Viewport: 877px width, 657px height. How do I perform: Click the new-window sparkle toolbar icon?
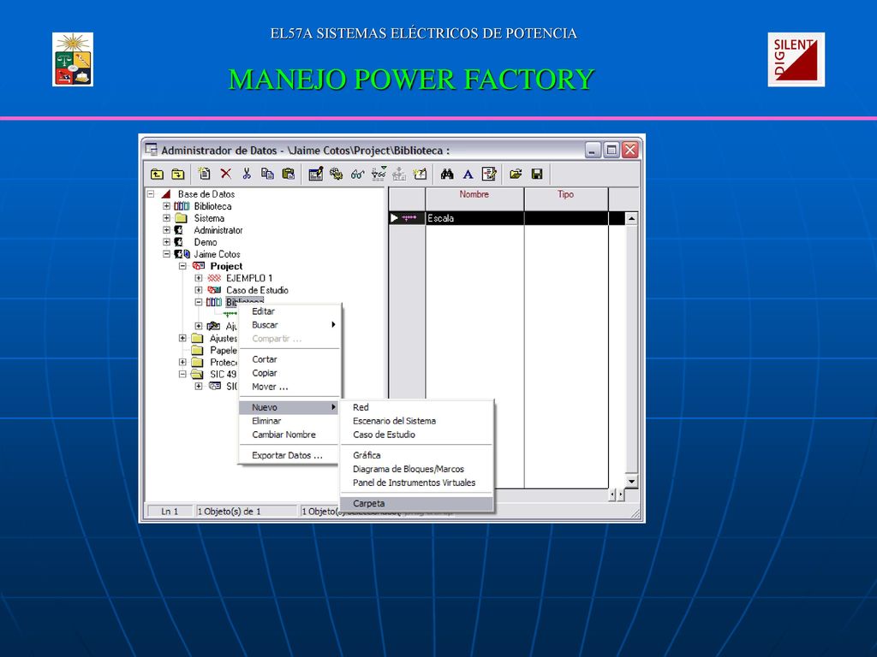[x=420, y=174]
